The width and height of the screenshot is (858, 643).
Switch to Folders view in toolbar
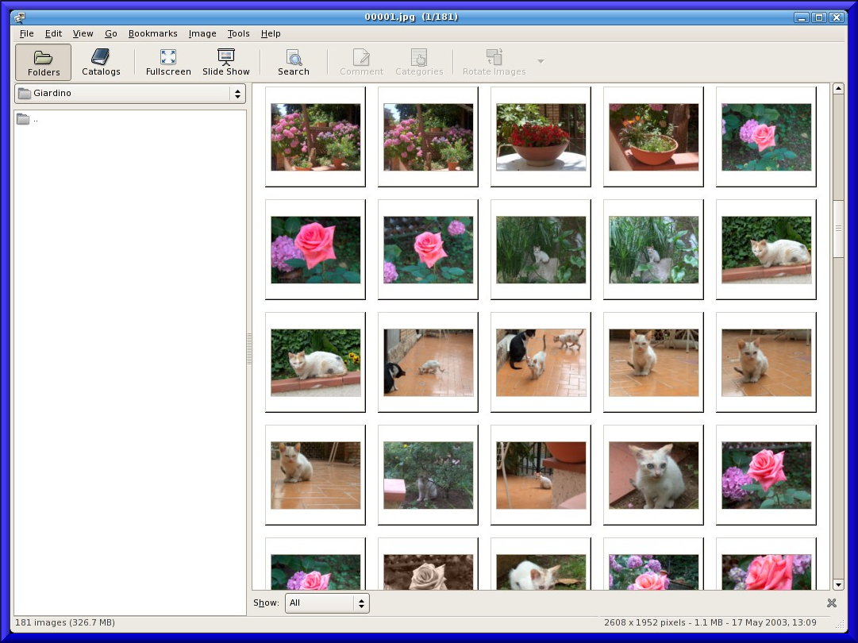point(44,62)
